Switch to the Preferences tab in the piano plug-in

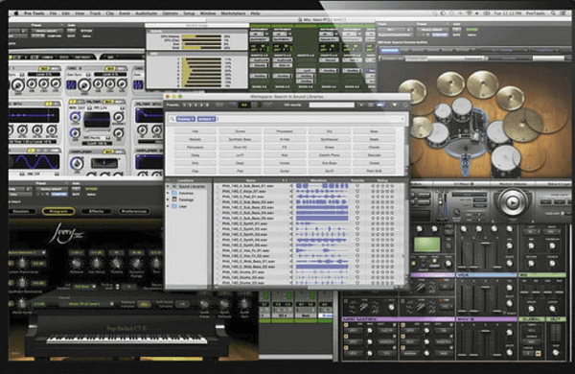coord(134,211)
